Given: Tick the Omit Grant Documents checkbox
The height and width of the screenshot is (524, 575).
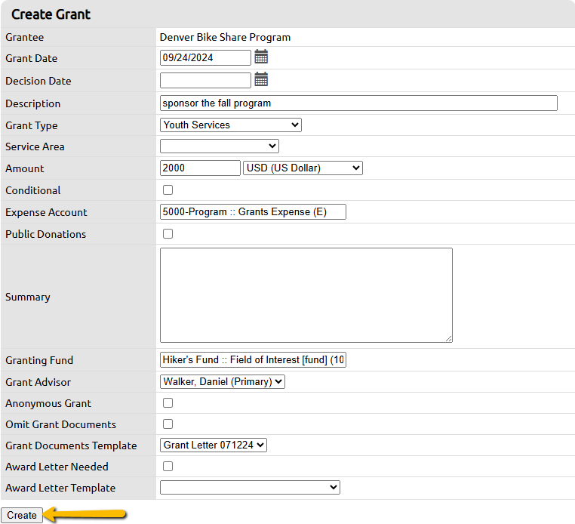Looking at the screenshot, I should [x=168, y=424].
